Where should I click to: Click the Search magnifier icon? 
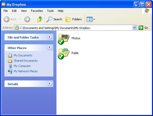point(49,19)
